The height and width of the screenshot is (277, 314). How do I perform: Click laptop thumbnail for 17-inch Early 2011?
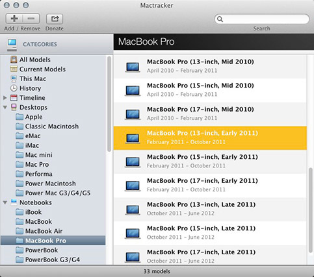(x=133, y=186)
